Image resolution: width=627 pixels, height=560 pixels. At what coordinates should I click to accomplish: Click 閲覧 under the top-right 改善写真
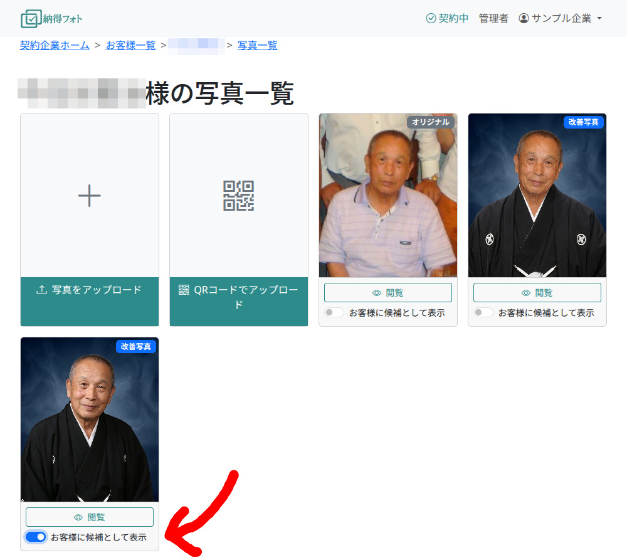537,293
